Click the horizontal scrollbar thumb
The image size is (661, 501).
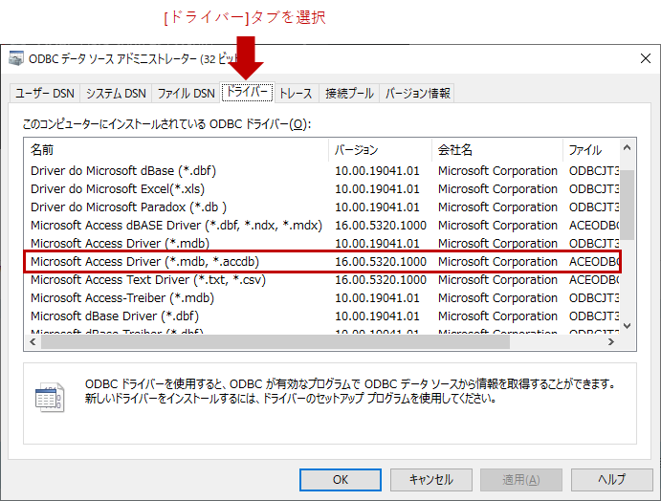(275, 341)
